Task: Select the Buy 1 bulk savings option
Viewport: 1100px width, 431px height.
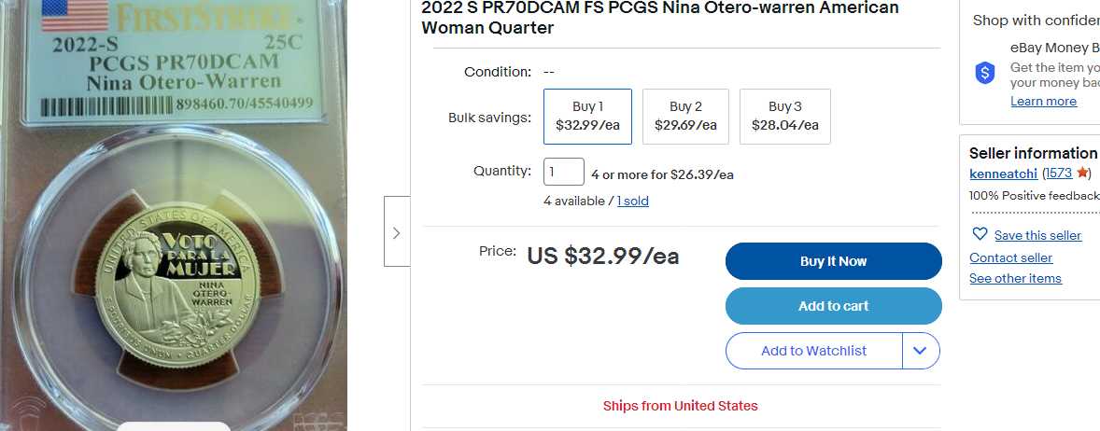Action: pos(587,117)
